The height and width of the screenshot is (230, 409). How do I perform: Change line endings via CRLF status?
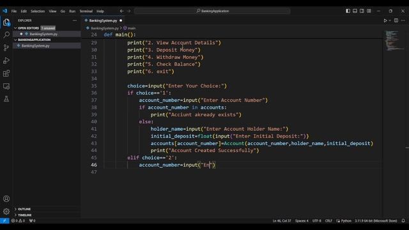(x=328, y=220)
